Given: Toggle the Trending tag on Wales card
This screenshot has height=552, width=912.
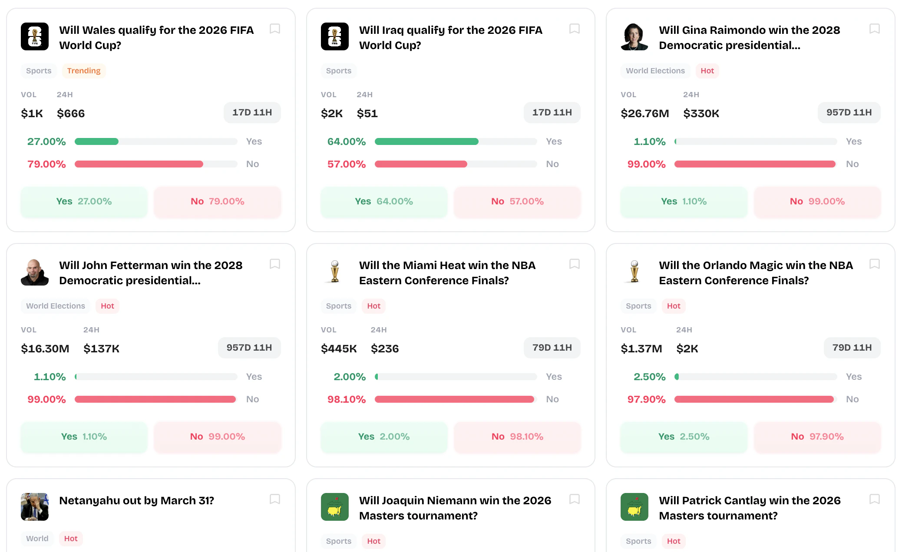Looking at the screenshot, I should pyautogui.click(x=84, y=71).
